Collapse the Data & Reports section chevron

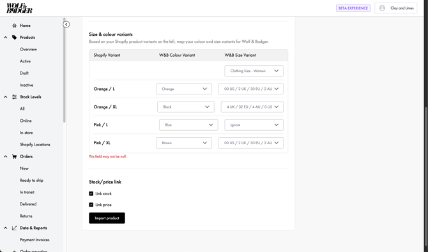coord(6,228)
